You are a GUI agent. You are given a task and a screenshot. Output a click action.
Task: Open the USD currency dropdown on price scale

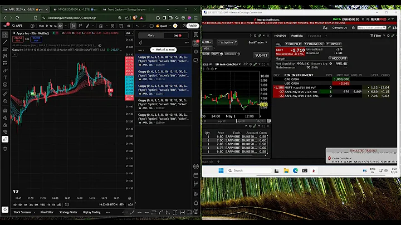[x=129, y=33]
